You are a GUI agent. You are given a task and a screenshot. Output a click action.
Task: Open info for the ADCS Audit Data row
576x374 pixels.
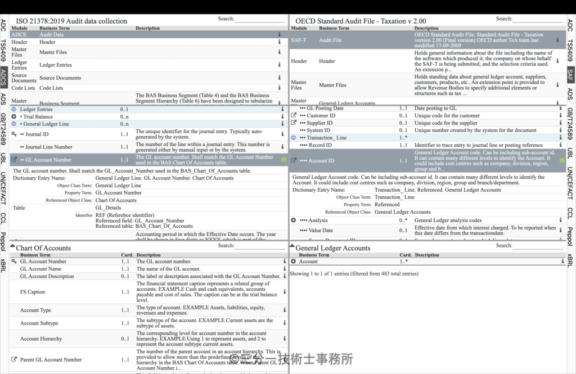pos(279,34)
